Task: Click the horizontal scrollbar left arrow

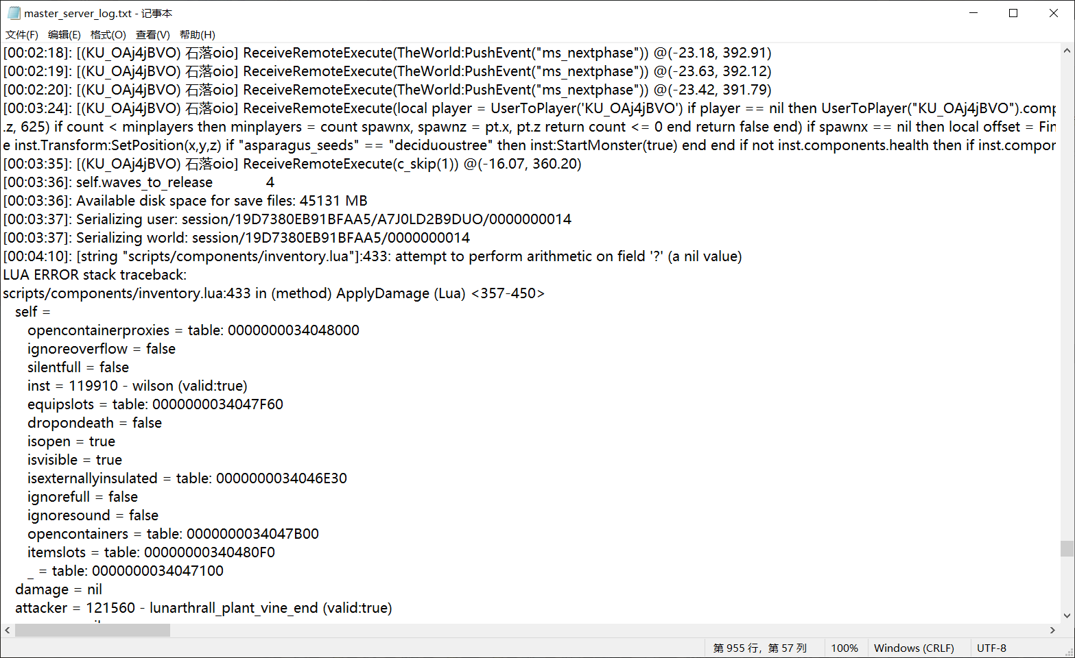Action: pyautogui.click(x=8, y=630)
